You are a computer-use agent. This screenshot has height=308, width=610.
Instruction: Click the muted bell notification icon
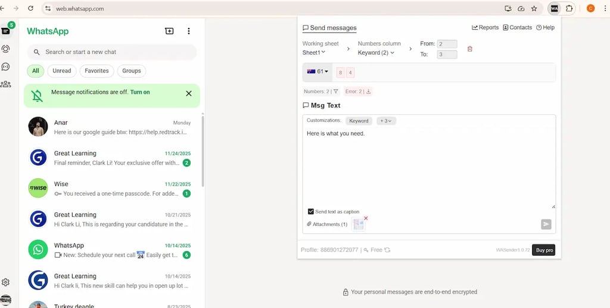coord(38,96)
